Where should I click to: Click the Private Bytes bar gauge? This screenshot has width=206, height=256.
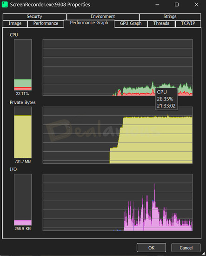pyautogui.click(x=23, y=132)
